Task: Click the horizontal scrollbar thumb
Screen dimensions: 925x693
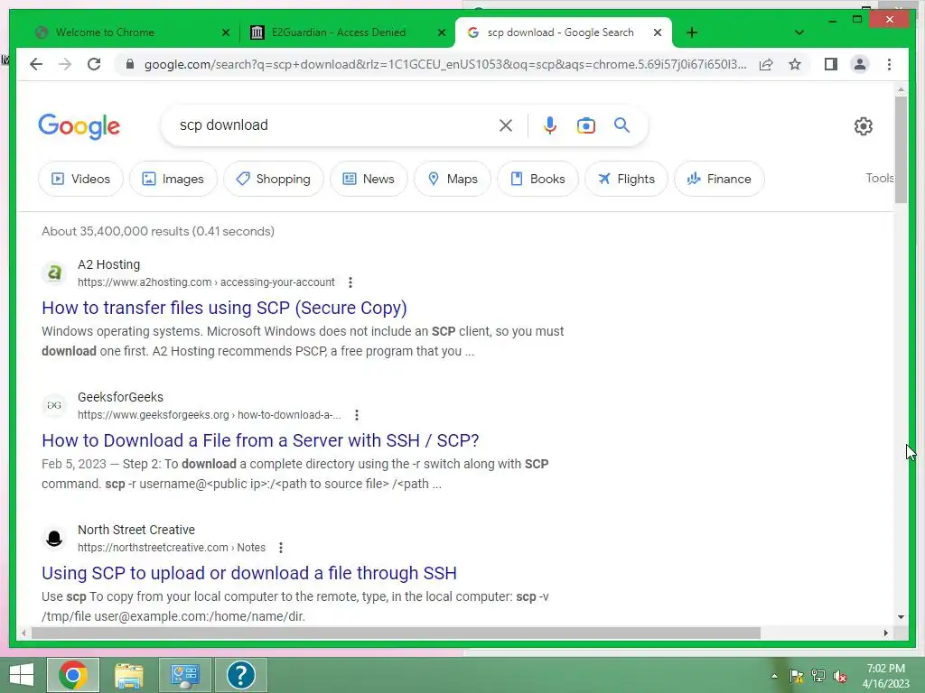Action: pos(396,633)
